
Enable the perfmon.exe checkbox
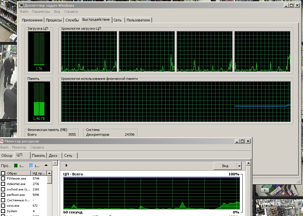click(x=3, y=195)
